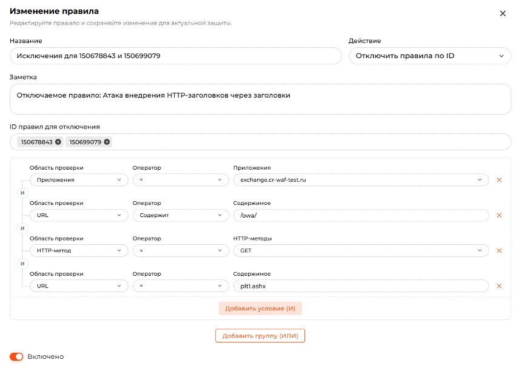The image size is (524, 371).
Task: Close the Изменение правила dialog
Action: [503, 14]
